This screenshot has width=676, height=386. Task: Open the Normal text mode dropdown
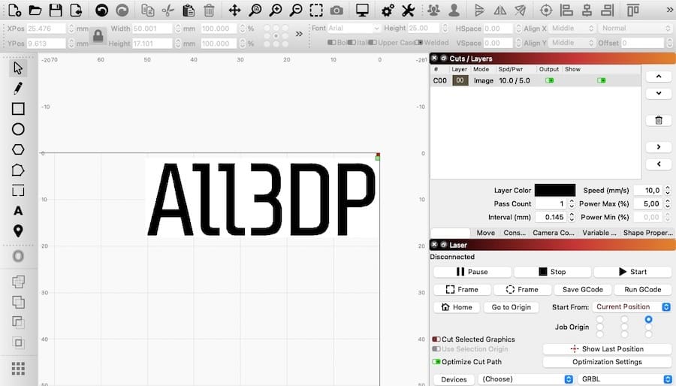635,29
